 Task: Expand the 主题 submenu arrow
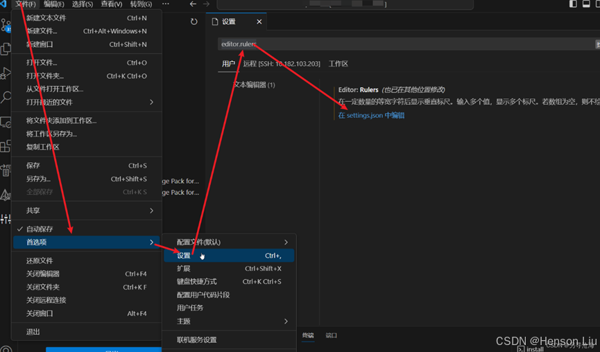coord(286,322)
